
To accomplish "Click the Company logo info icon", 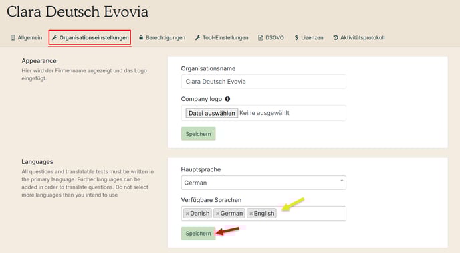I will (x=227, y=99).
